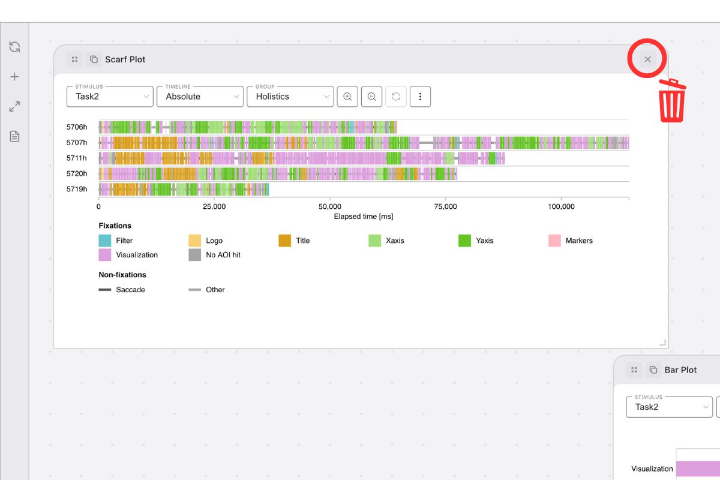This screenshot has width=720, height=480.
Task: Open the three-dot menu on the Scarf Plot toolbar
Action: pyautogui.click(x=420, y=96)
